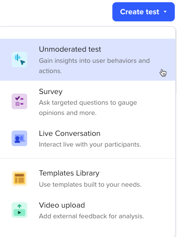Click 'Use templates built to your needs' text
Image resolution: width=177 pixels, height=237 pixels.
(x=90, y=184)
